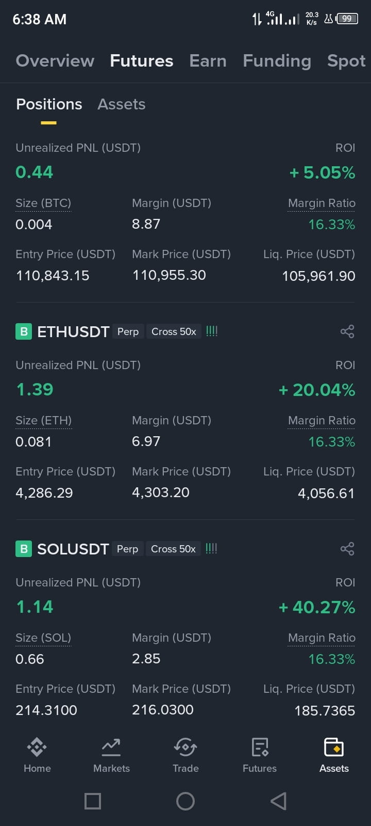The image size is (371, 826).
Task: Open Futures in the bottom navigation bar
Action: point(260,755)
